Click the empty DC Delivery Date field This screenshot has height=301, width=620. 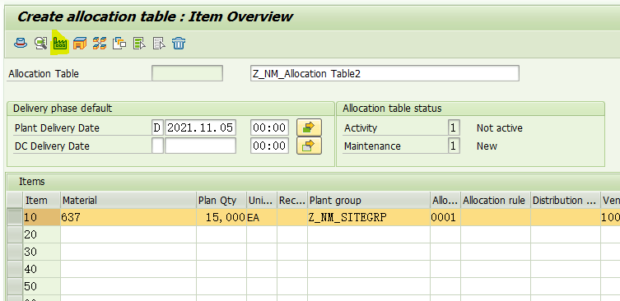click(200, 146)
